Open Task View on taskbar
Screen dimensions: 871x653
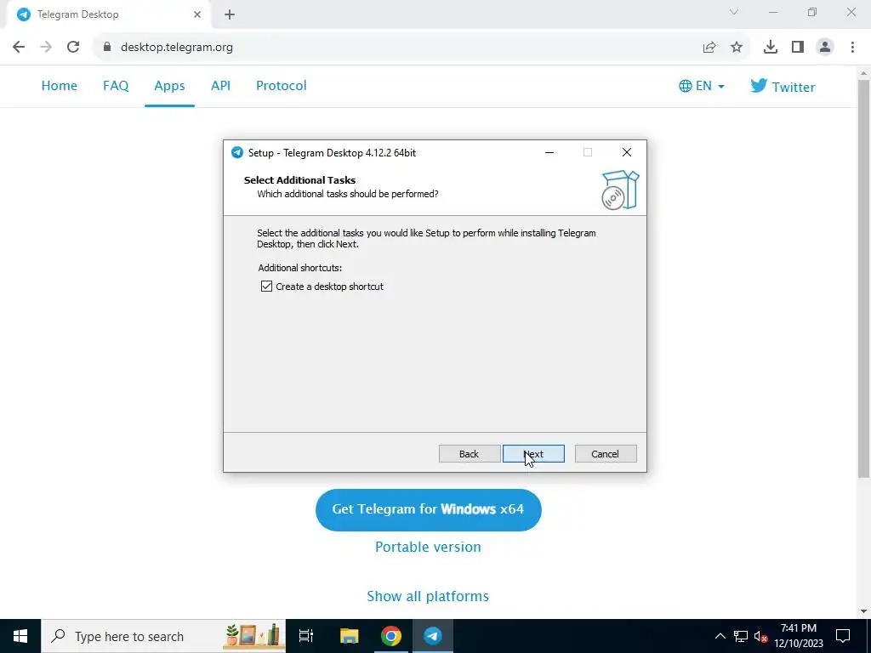point(306,636)
